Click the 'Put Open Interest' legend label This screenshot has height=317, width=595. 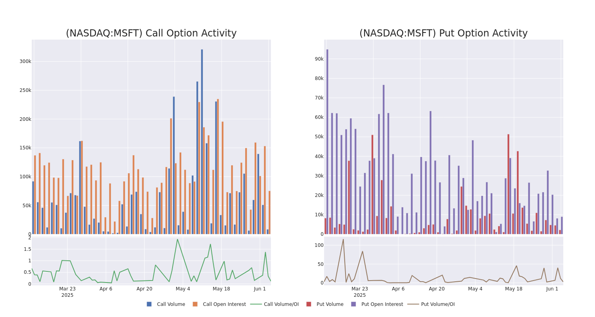tap(382, 304)
